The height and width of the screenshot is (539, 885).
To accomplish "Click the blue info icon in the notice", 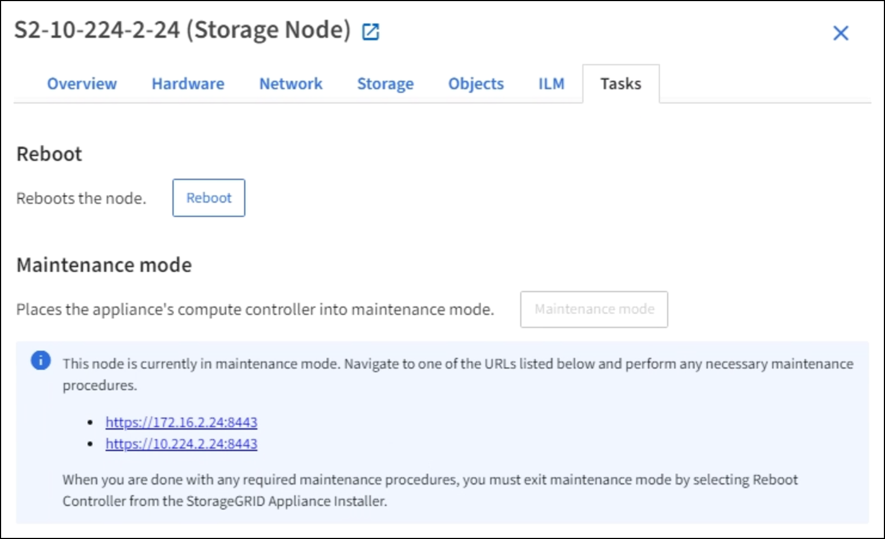I will 41,360.
